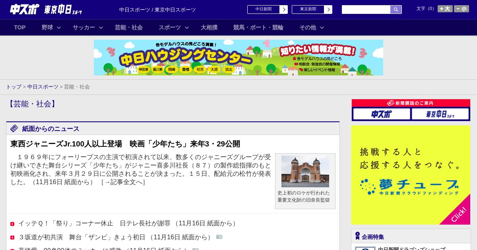Select 大相撲 in navigation bar
Image resolution: width=477 pixels, height=250 pixels.
click(x=209, y=27)
